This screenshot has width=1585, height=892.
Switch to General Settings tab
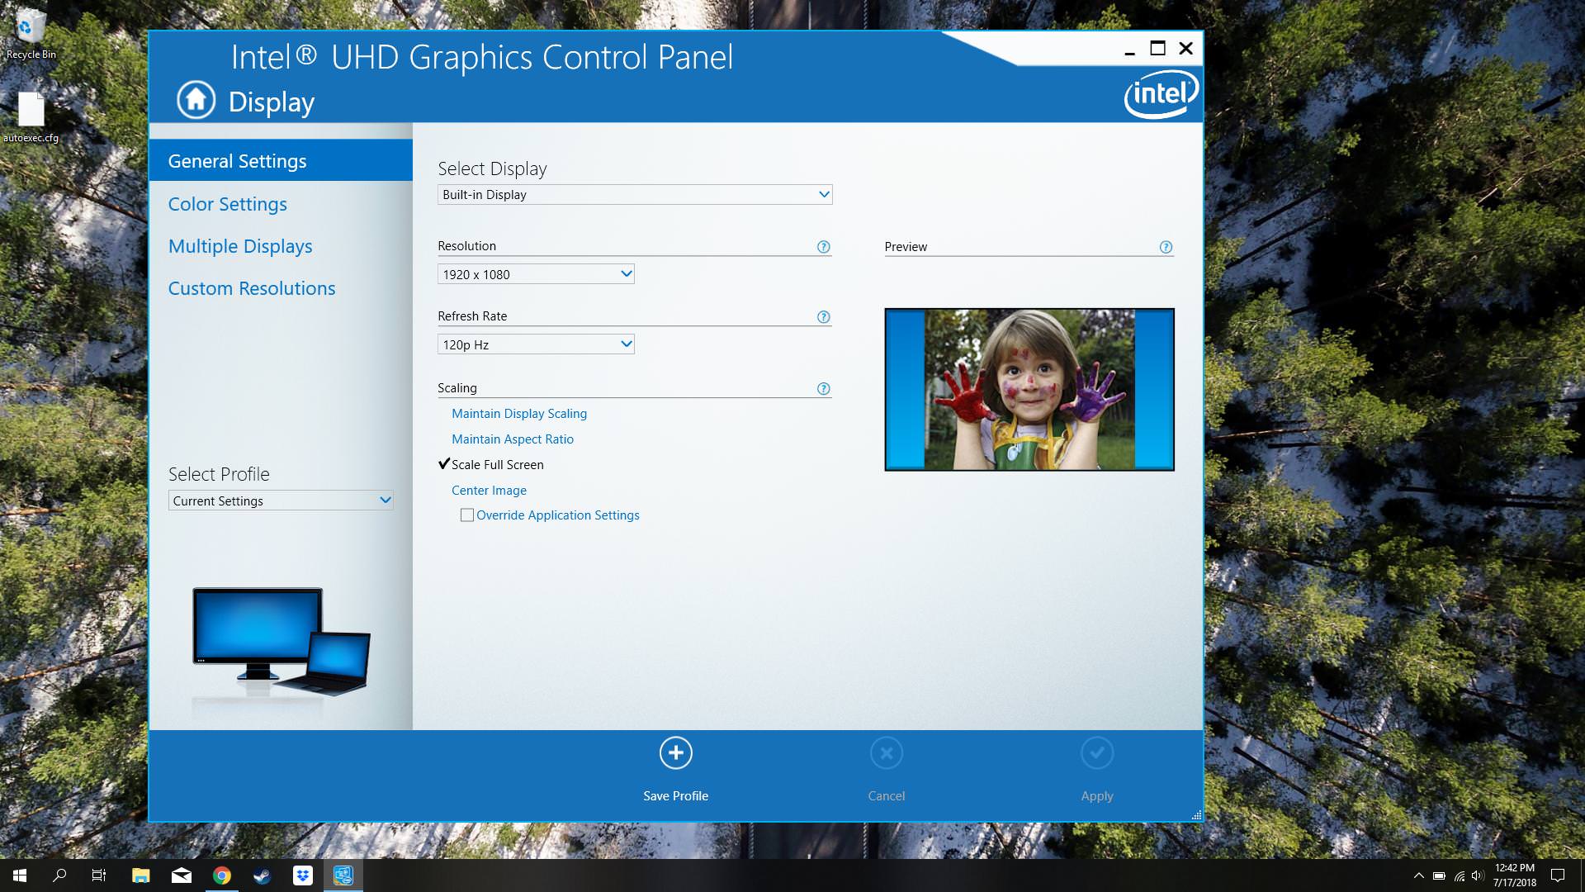click(281, 160)
